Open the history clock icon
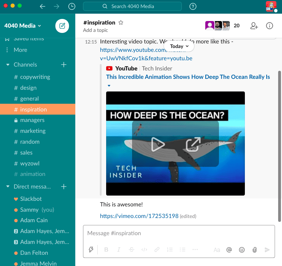This screenshot has width=282, height=266. coord(71,6)
